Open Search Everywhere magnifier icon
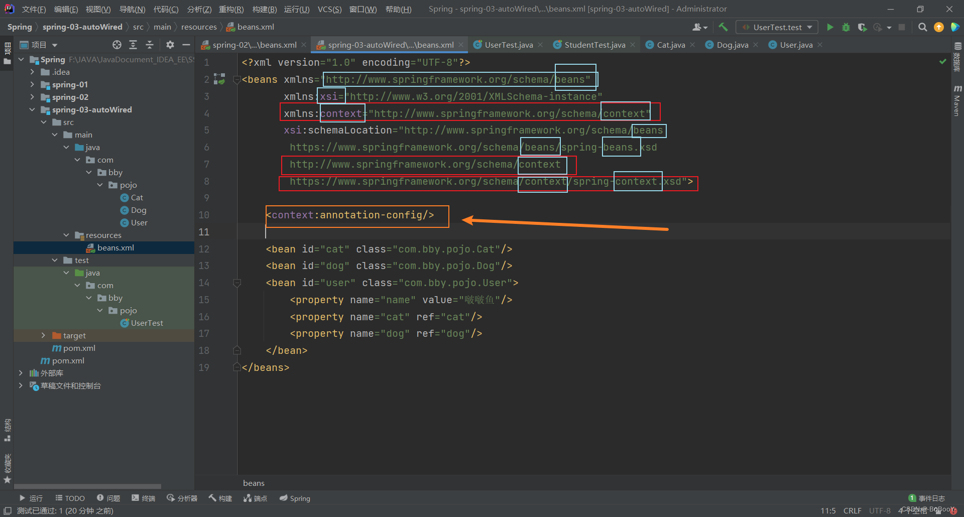 pyautogui.click(x=922, y=27)
